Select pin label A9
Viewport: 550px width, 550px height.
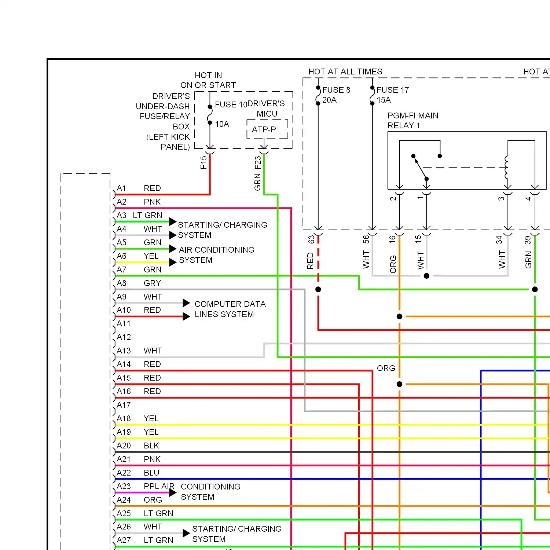point(121,297)
